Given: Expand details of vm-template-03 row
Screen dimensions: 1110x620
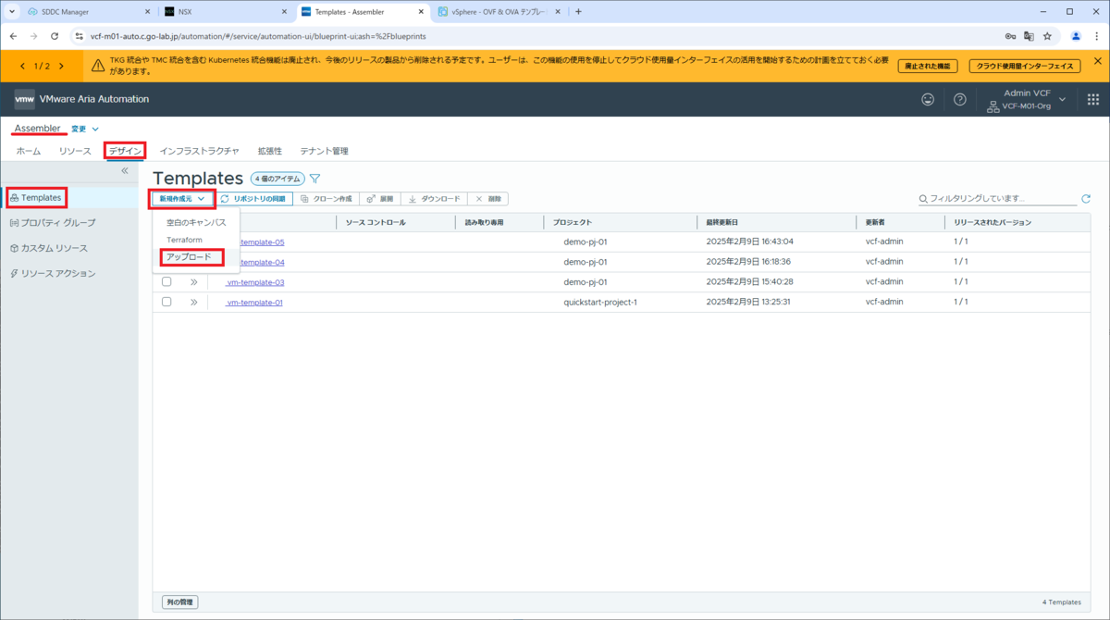Looking at the screenshot, I should point(193,281).
